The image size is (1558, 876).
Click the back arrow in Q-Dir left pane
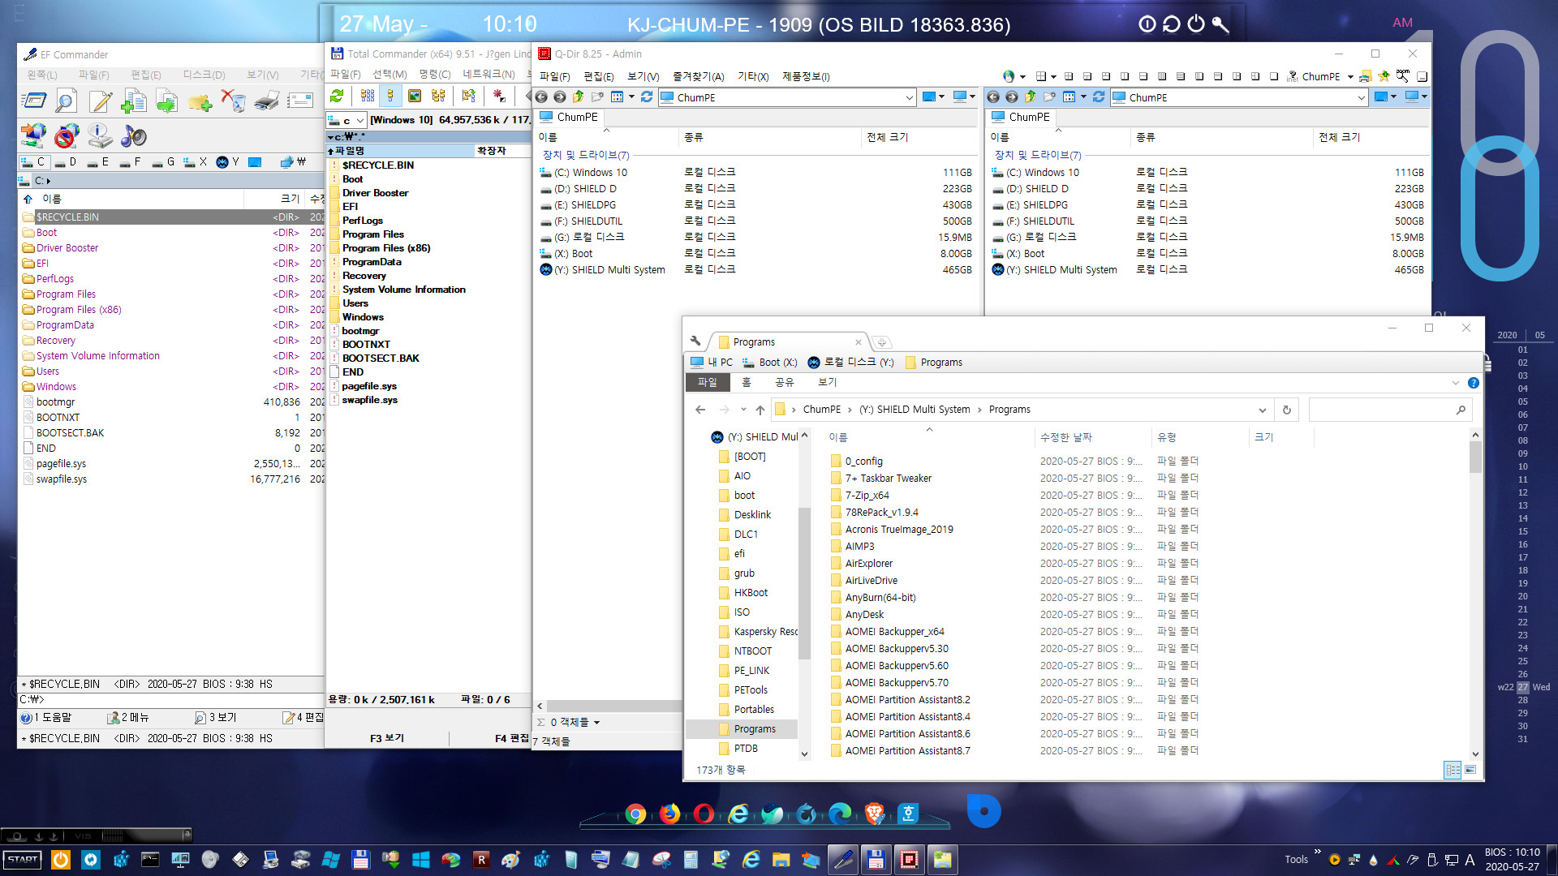[541, 97]
